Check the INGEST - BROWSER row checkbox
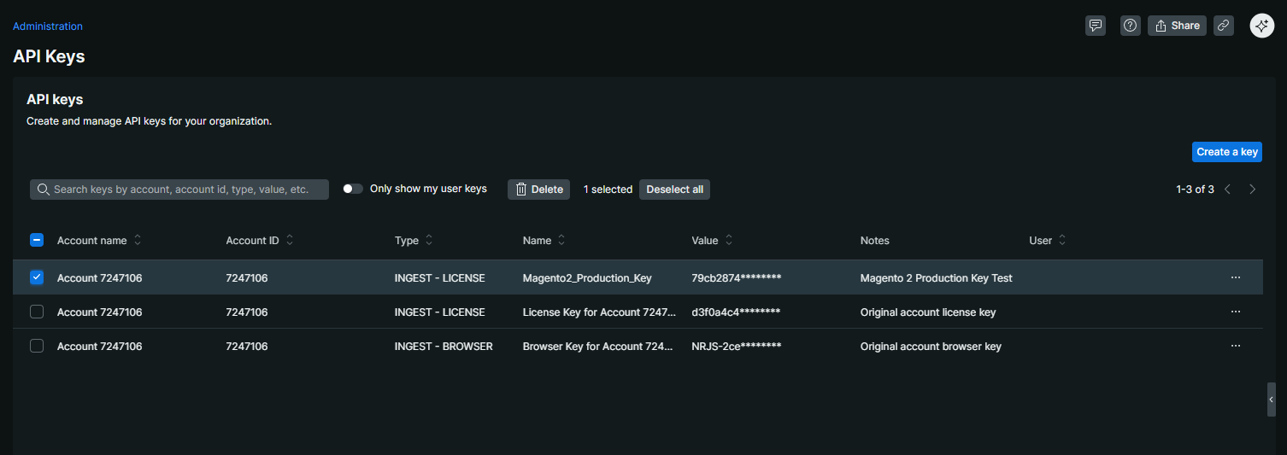This screenshot has height=455, width=1287. 37,346
